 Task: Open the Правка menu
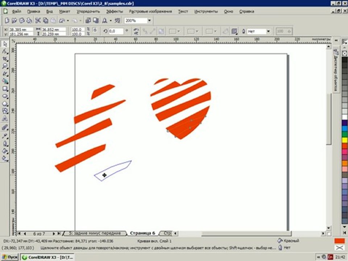point(33,11)
